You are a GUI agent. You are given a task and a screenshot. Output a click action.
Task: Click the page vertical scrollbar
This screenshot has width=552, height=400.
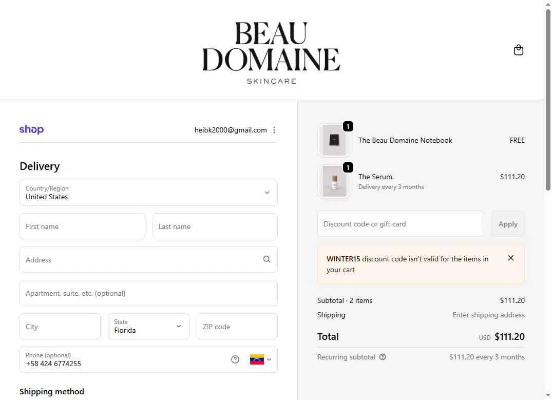pos(548,100)
